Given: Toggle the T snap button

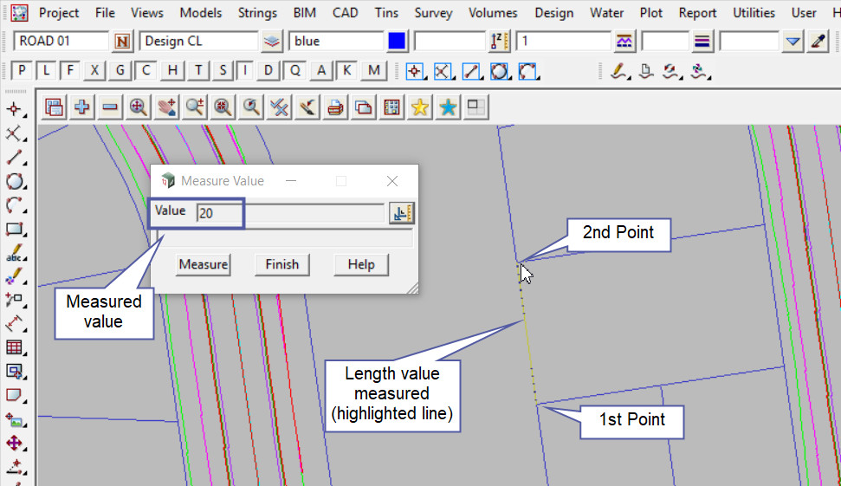Looking at the screenshot, I should point(198,70).
